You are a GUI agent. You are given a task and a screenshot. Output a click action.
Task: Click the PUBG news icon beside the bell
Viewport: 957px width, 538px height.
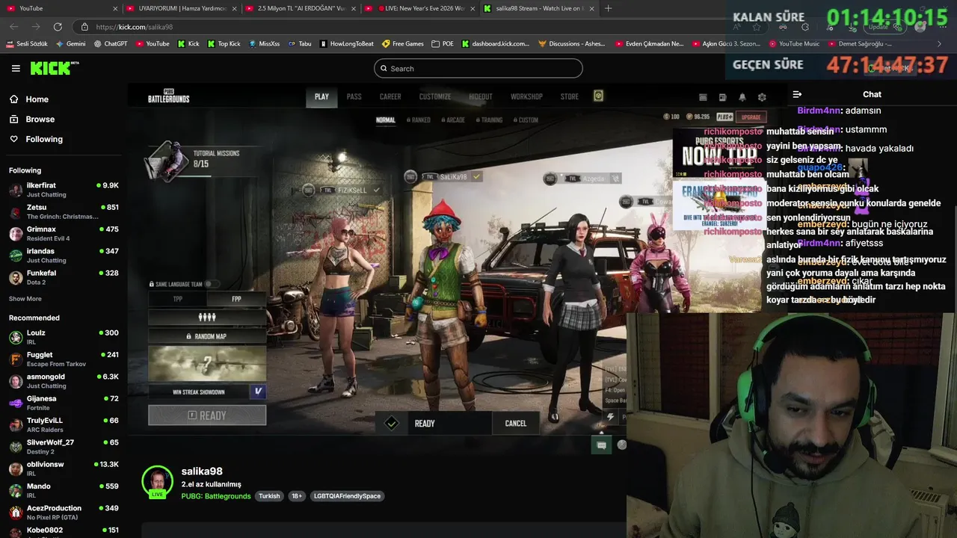pyautogui.click(x=722, y=97)
